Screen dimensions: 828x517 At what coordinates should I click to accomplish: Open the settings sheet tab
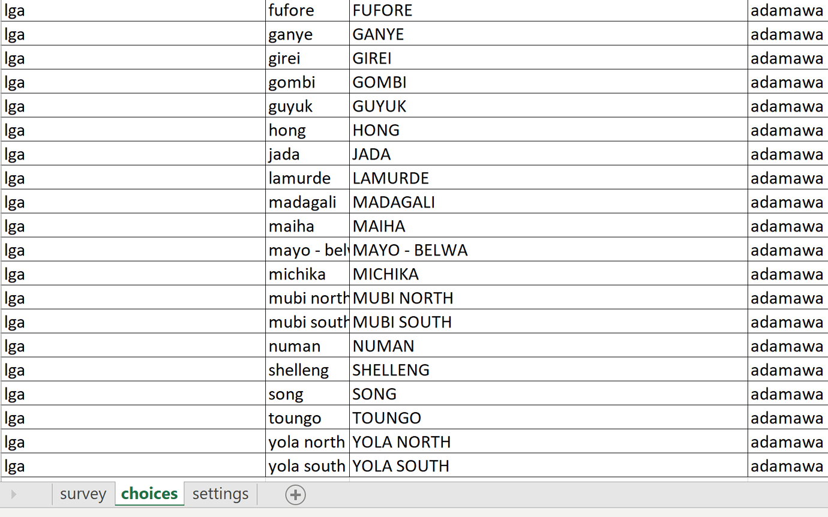[x=220, y=494]
